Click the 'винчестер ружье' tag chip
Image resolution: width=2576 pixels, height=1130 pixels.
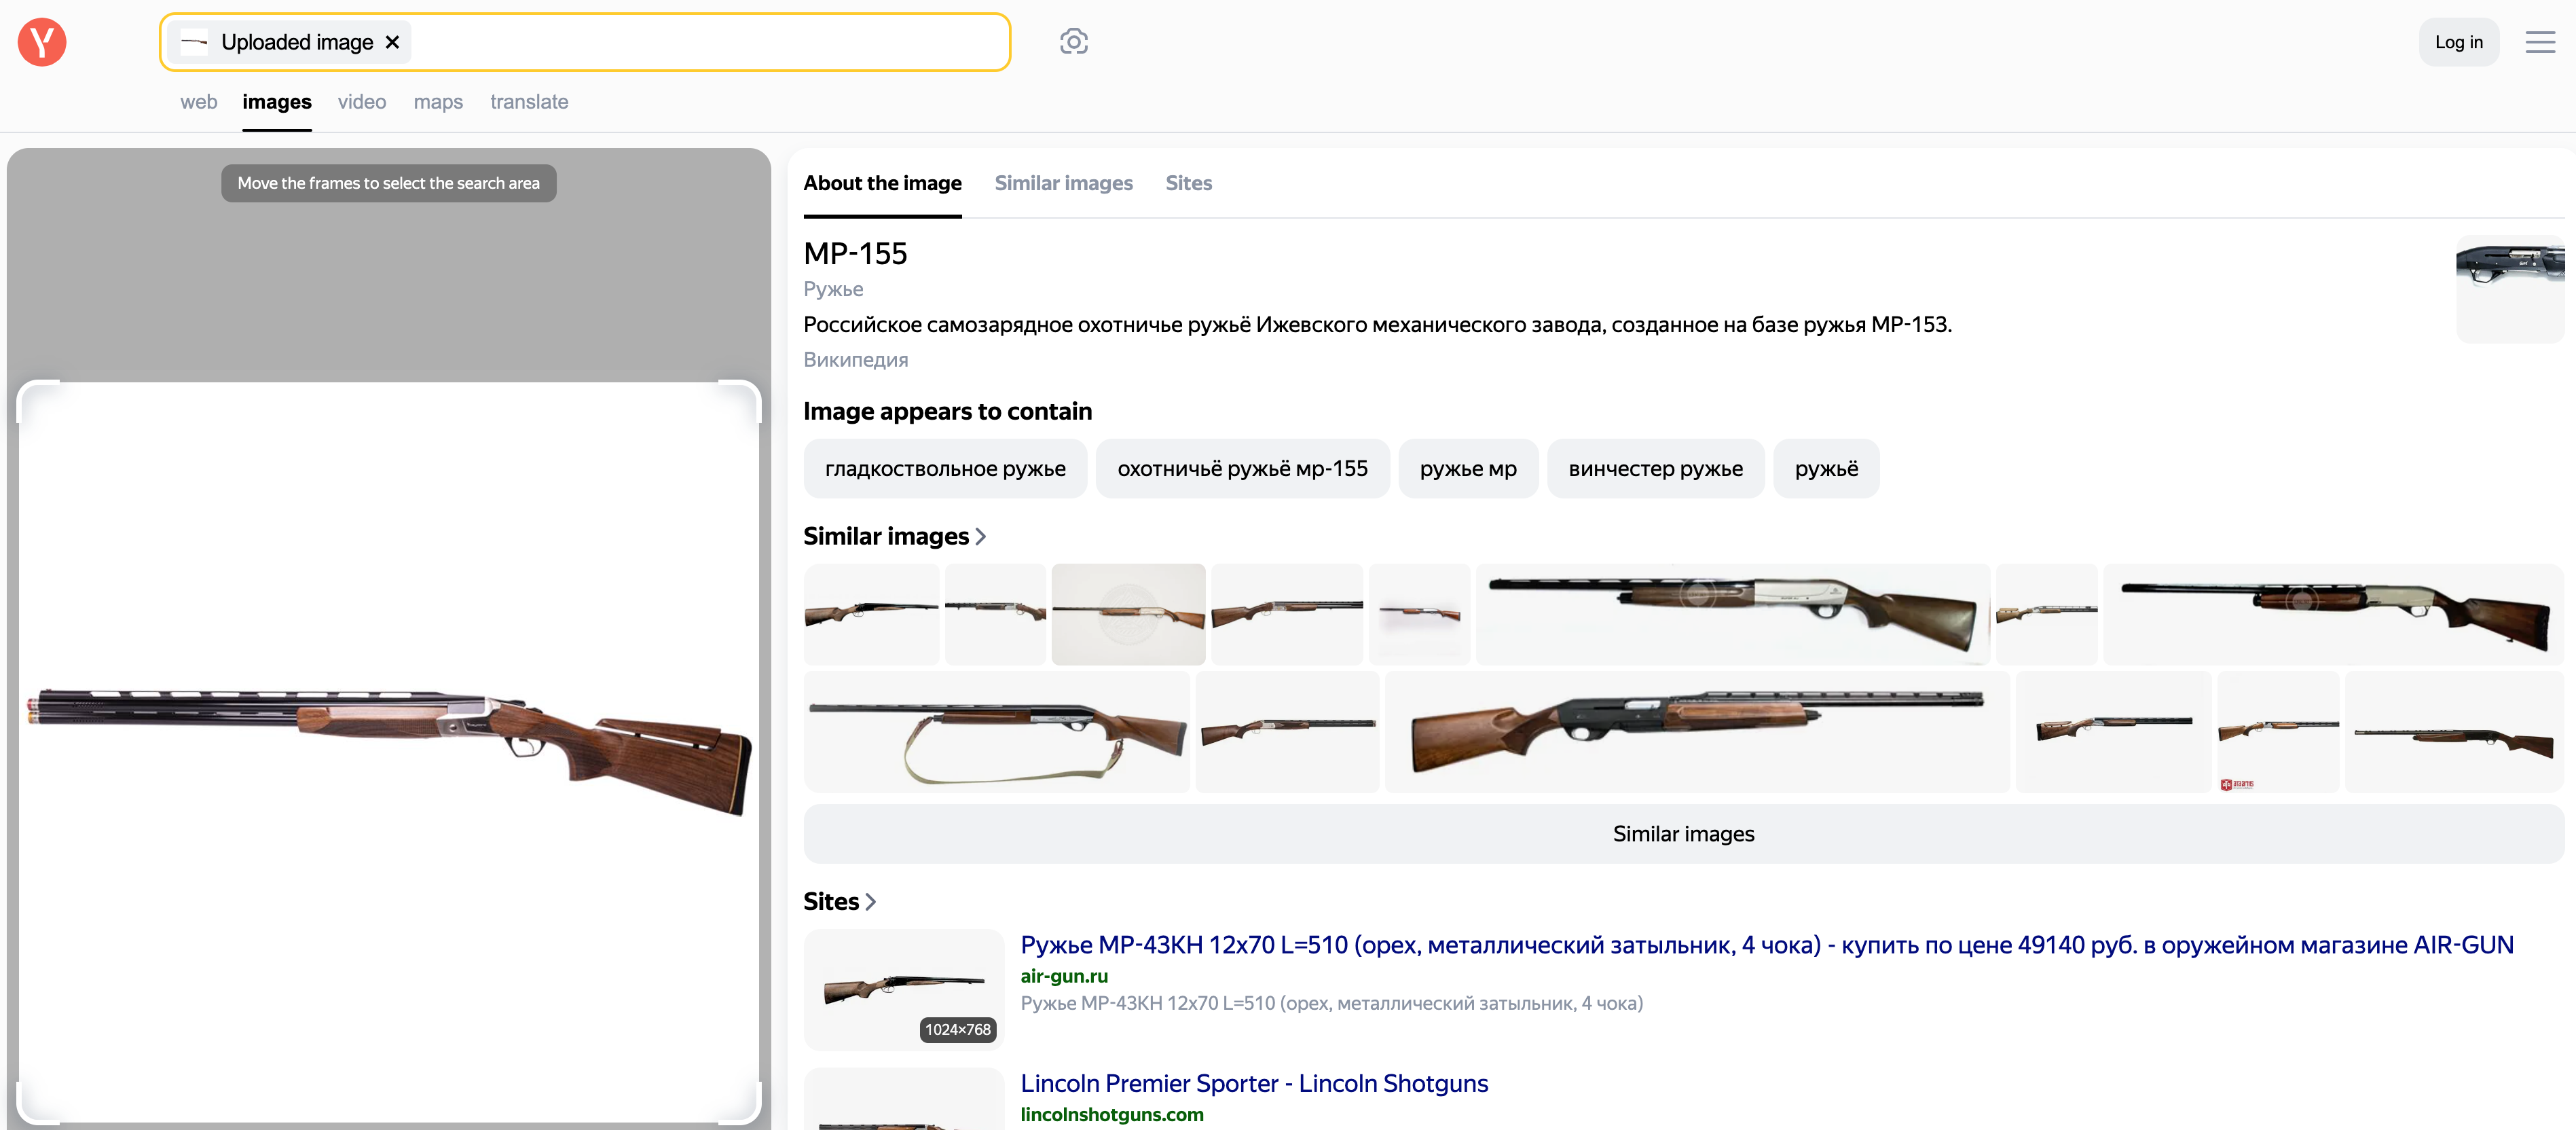1654,469
